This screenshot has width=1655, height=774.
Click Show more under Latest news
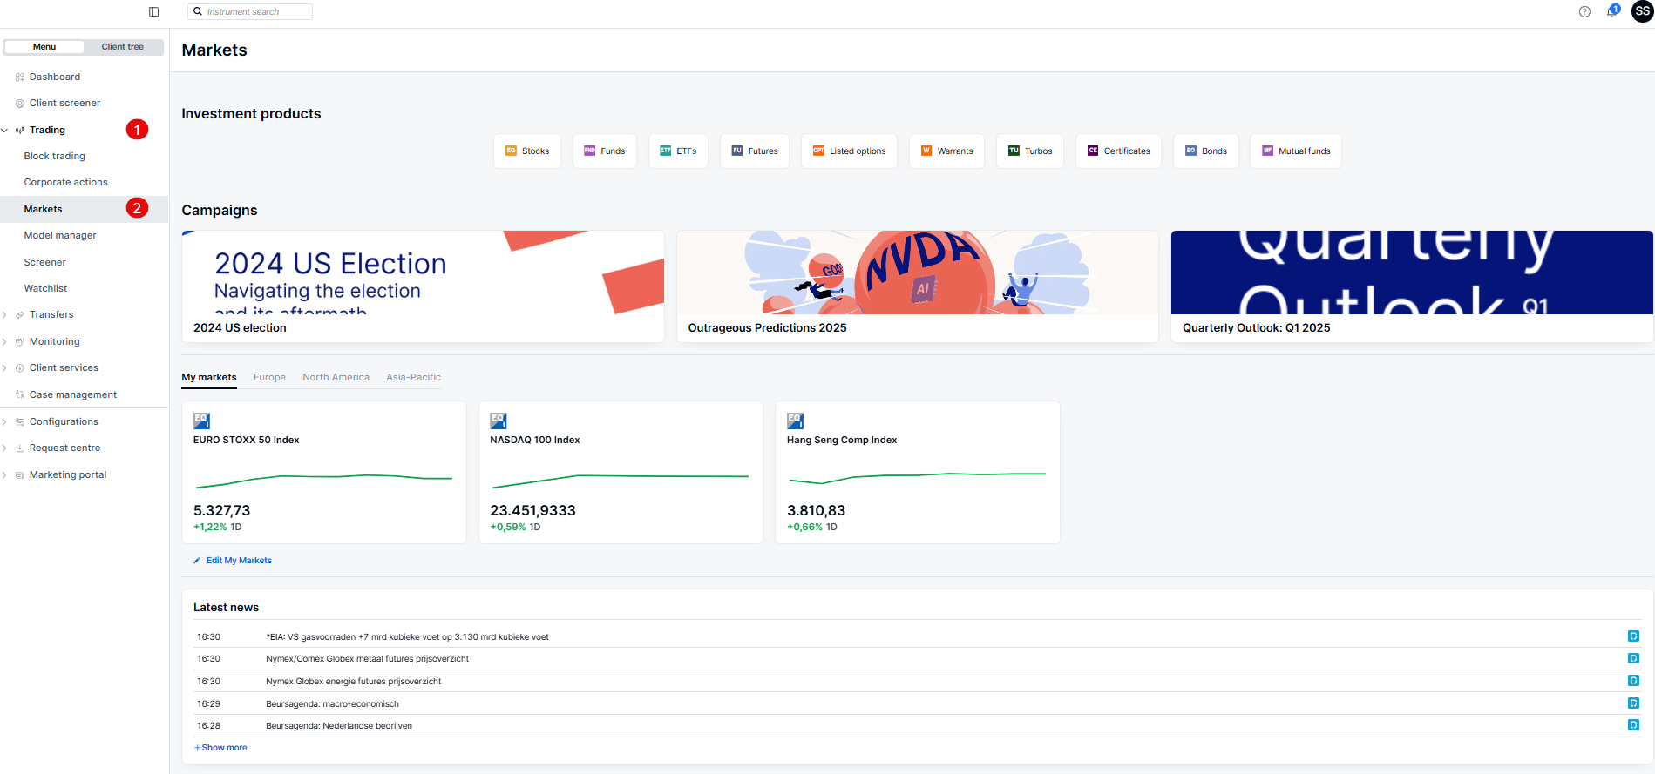coord(221,748)
